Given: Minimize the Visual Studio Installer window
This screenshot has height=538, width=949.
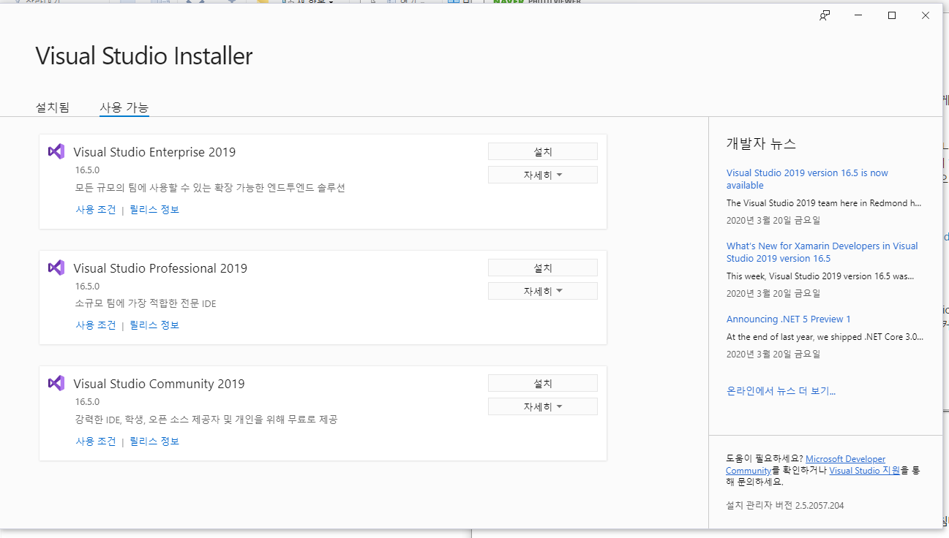Looking at the screenshot, I should (858, 15).
